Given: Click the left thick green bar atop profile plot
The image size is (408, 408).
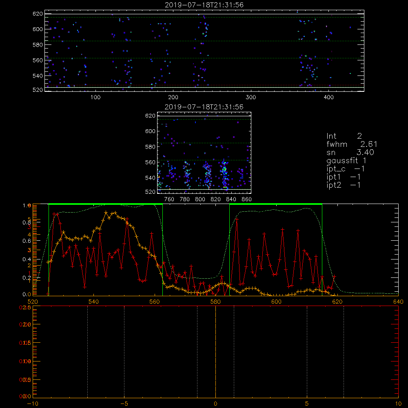Looking at the screenshot, I should click(106, 204).
